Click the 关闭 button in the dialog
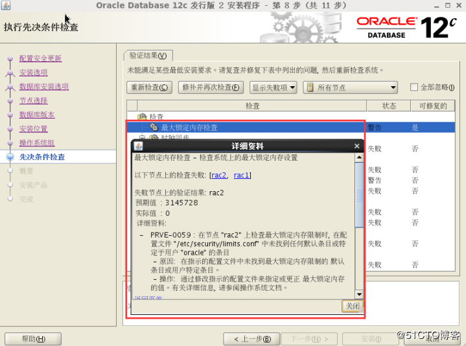Viewport: 466px width, 346px height. pyautogui.click(x=353, y=306)
